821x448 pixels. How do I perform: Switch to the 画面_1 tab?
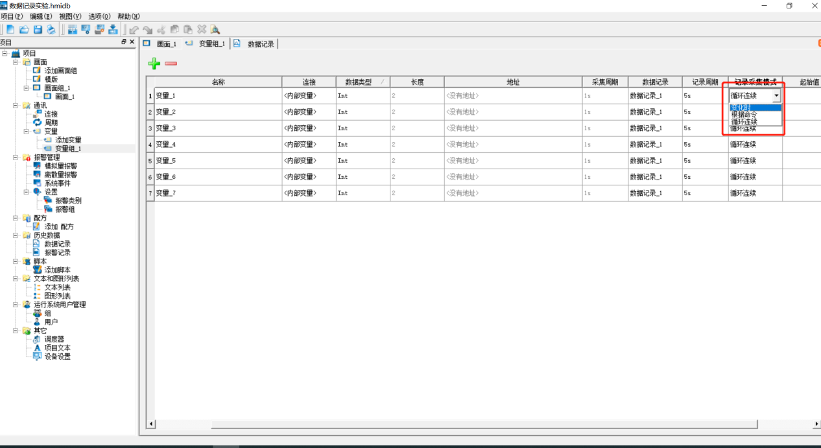pyautogui.click(x=160, y=43)
